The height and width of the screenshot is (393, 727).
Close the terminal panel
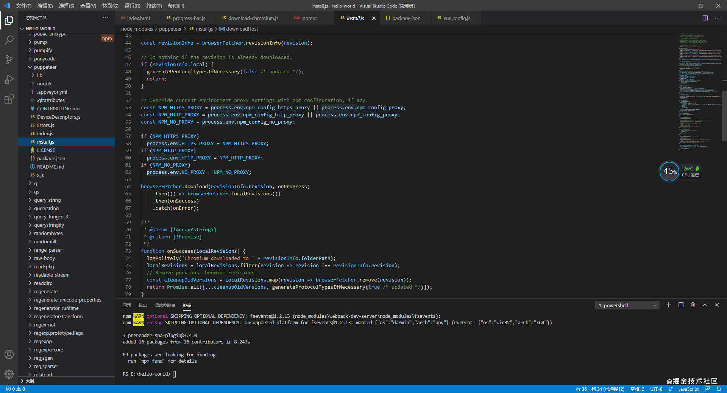pos(717,305)
